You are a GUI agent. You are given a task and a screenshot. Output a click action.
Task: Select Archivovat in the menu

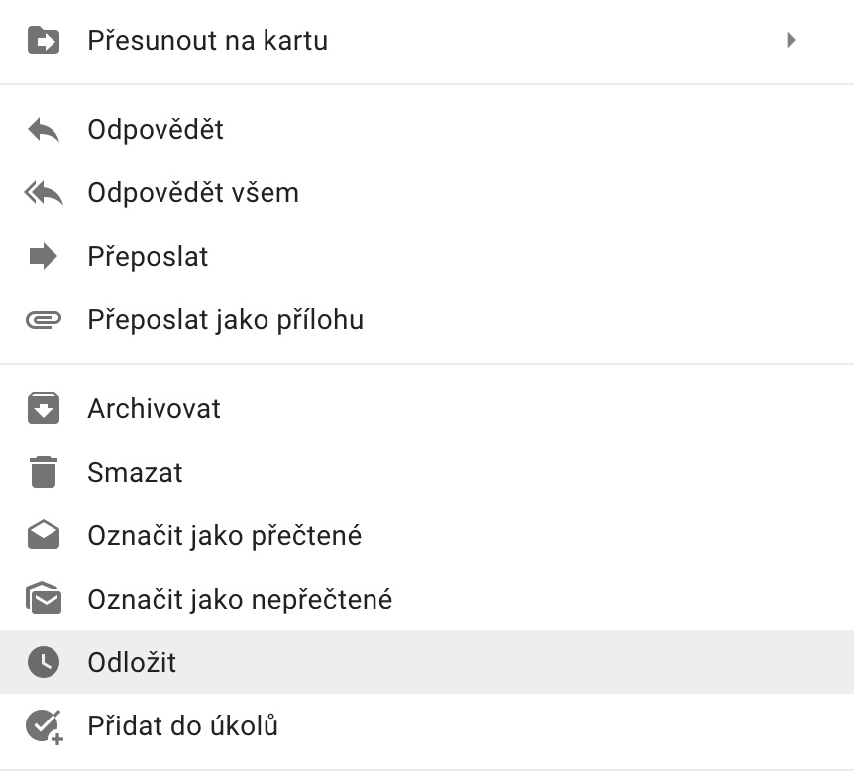(x=154, y=409)
